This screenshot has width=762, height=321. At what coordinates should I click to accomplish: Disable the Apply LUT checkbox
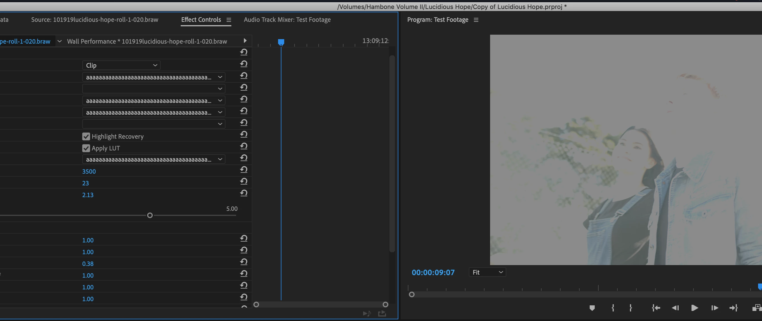coord(86,148)
